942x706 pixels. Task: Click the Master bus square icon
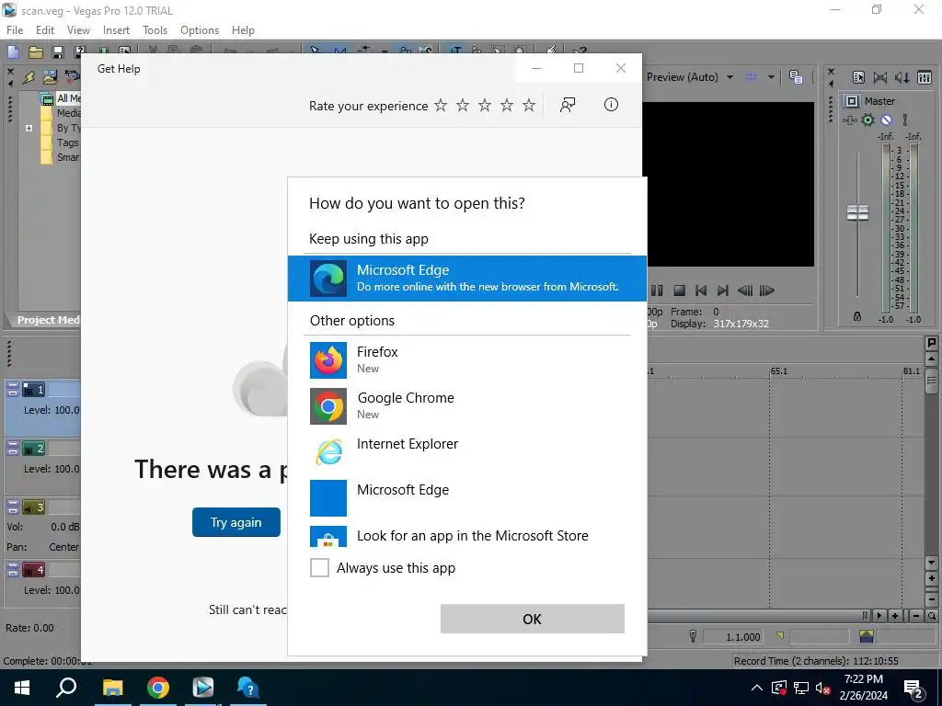click(x=852, y=101)
